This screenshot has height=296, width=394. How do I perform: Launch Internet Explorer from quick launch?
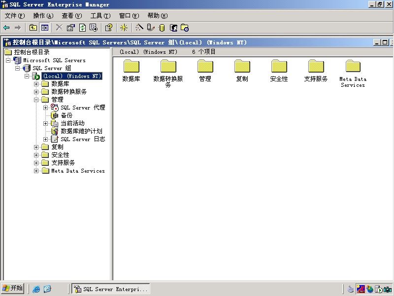36,289
